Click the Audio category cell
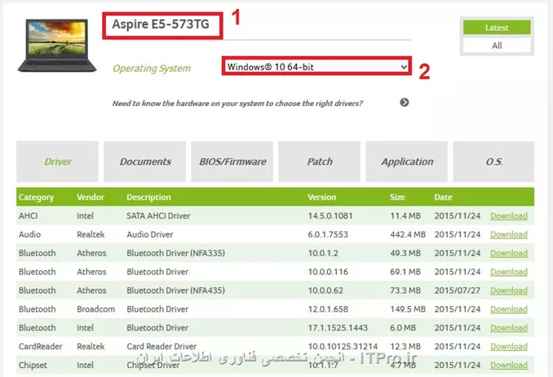Viewport: 553px width, 377px height. click(29, 234)
